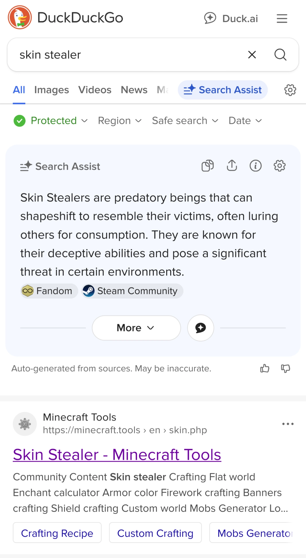
Task: Clear the search field with the X
Action: coord(252,55)
